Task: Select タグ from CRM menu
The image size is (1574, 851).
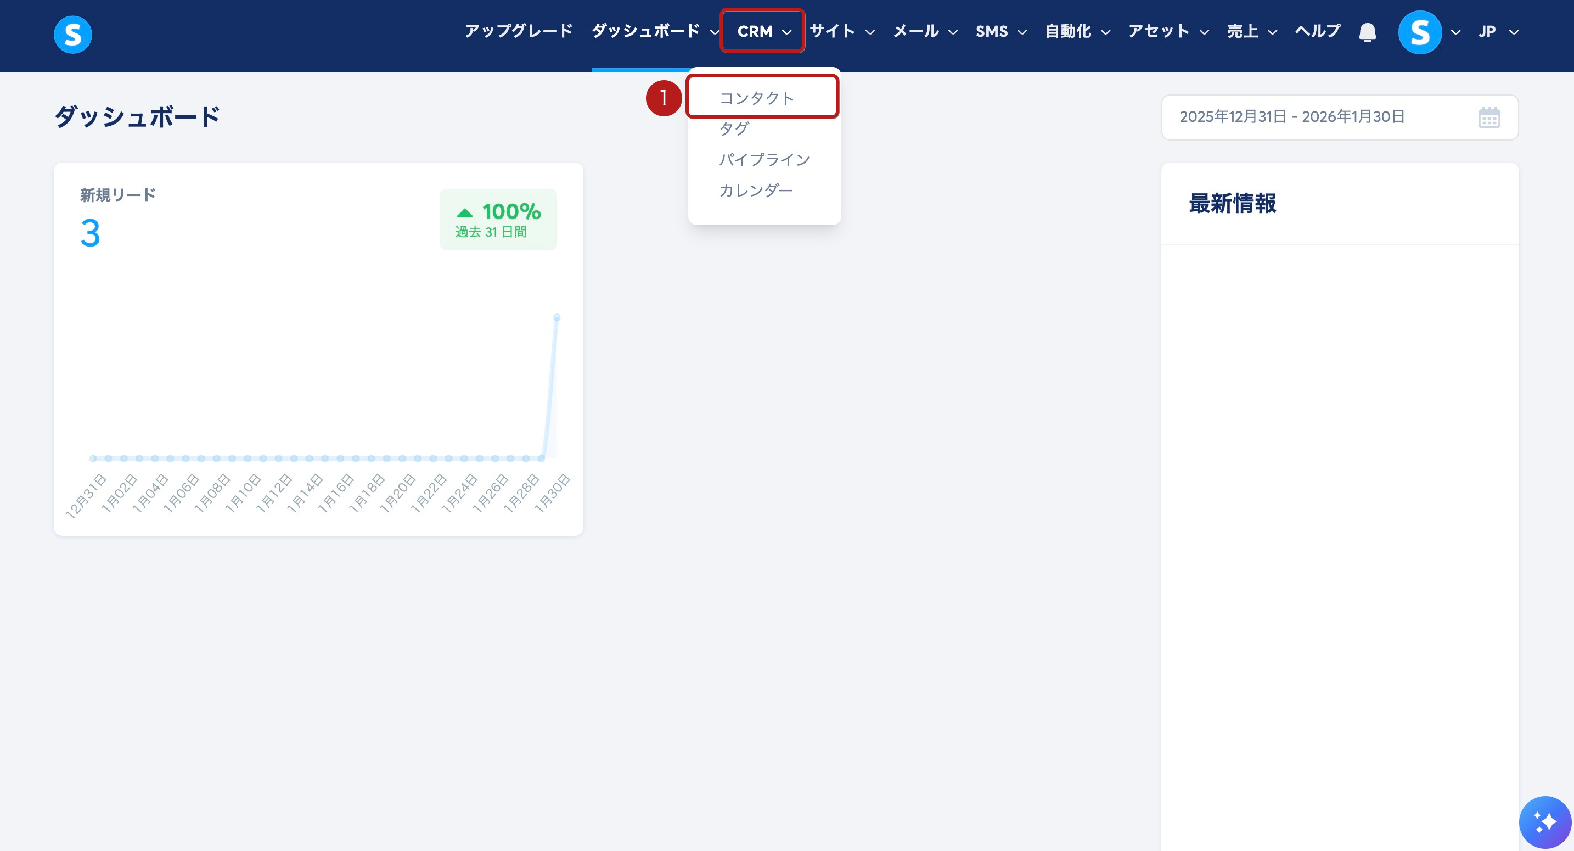Action: (734, 129)
